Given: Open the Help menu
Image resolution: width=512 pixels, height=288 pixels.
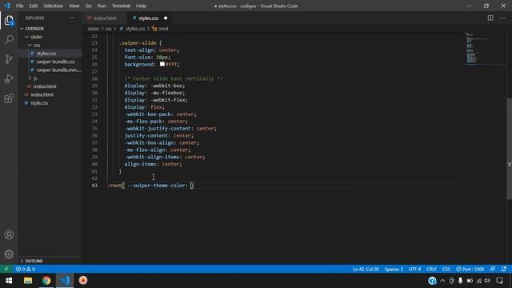Looking at the screenshot, I should pyautogui.click(x=141, y=6).
